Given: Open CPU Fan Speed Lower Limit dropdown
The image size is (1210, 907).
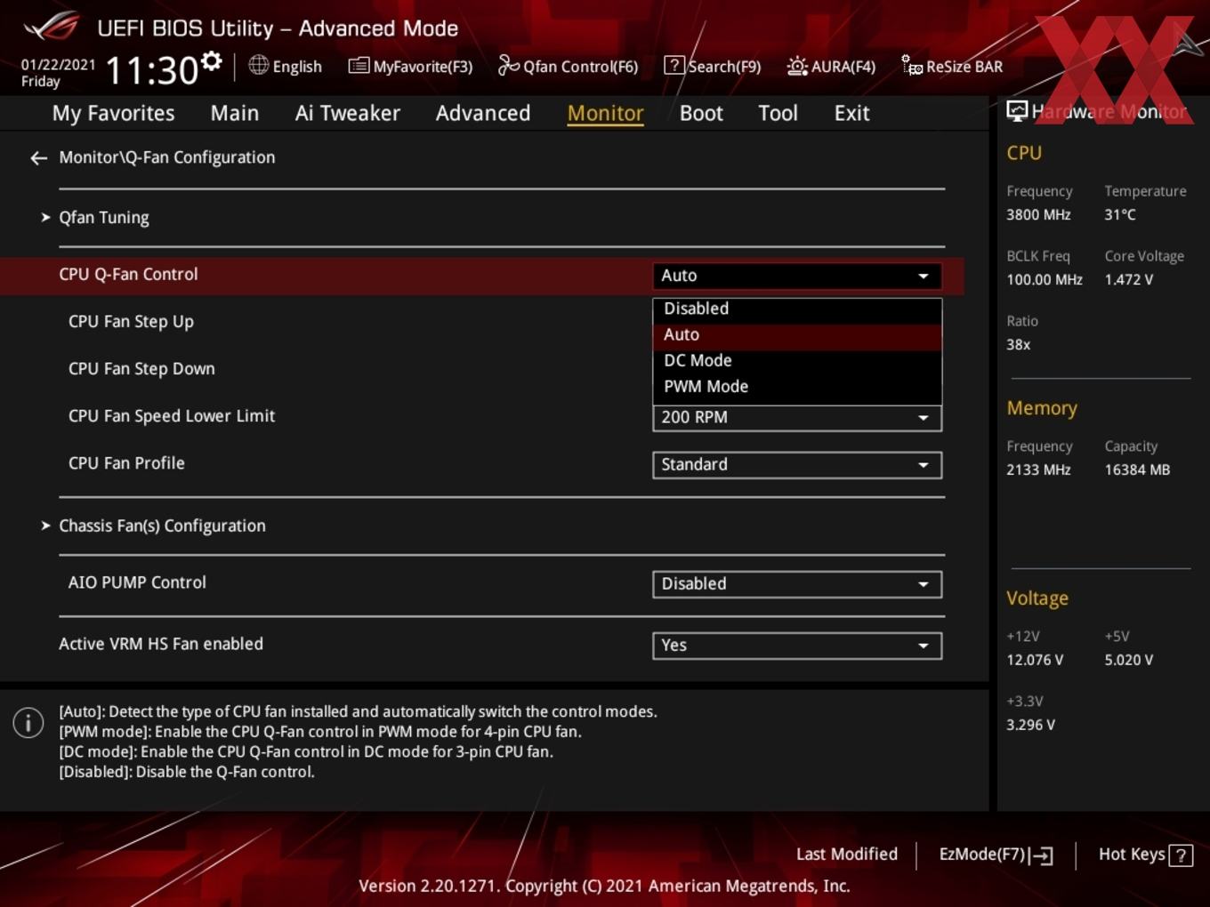Looking at the screenshot, I should tap(797, 418).
